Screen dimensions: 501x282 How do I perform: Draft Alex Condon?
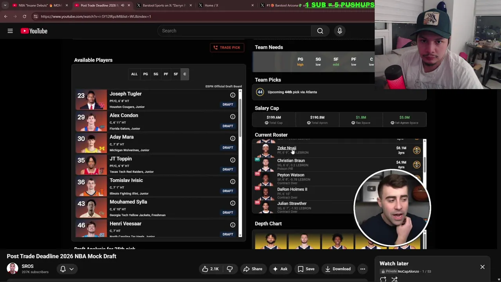(228, 126)
